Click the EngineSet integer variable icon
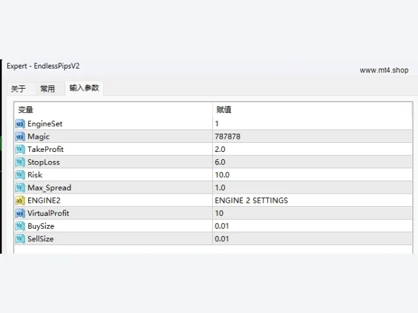418x313 pixels. tap(20, 124)
